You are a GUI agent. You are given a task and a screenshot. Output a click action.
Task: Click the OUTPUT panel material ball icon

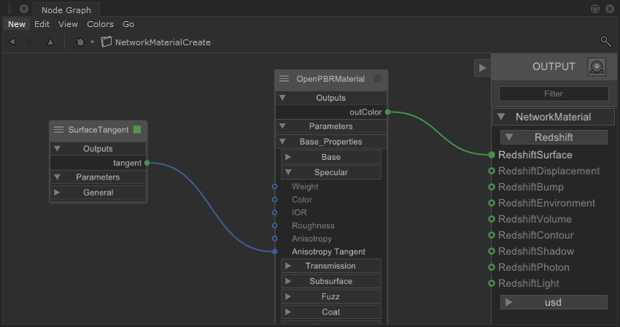pyautogui.click(x=597, y=67)
